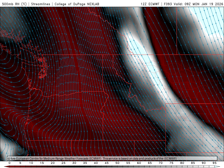Image resolution: width=224 pixels, height=168 pixels.
Task: Click the "25" humidity scale label
Action: point(64,163)
